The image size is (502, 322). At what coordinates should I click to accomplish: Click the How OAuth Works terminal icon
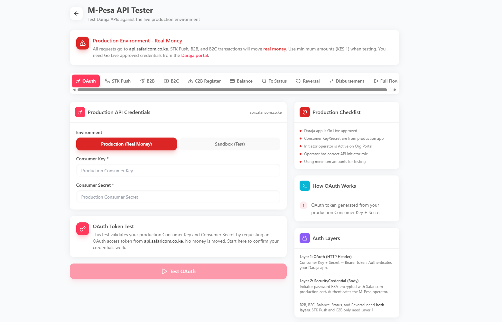[x=305, y=186]
